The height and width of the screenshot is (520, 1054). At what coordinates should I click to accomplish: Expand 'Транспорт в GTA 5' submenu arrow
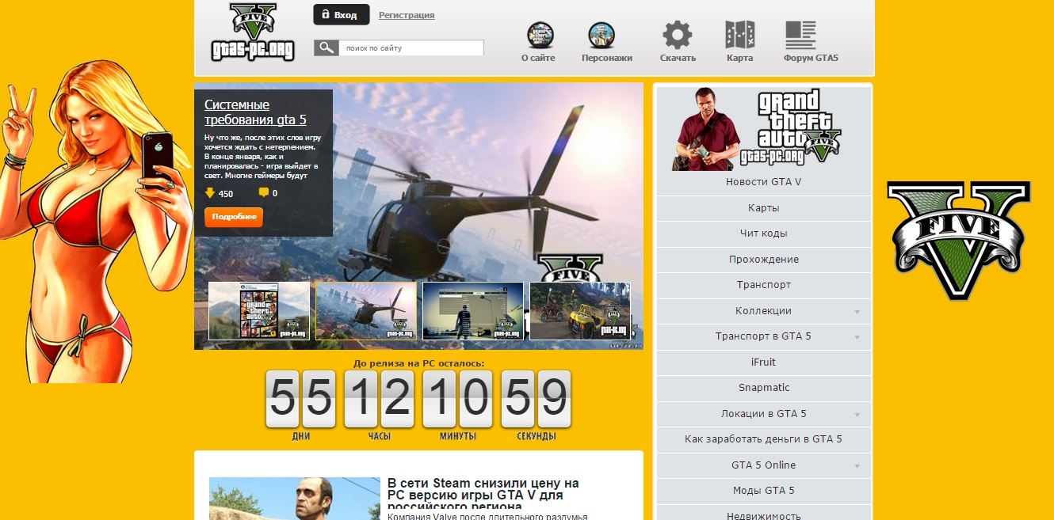[857, 337]
